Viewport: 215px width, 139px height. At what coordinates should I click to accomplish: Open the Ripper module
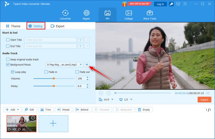[x=86, y=15]
